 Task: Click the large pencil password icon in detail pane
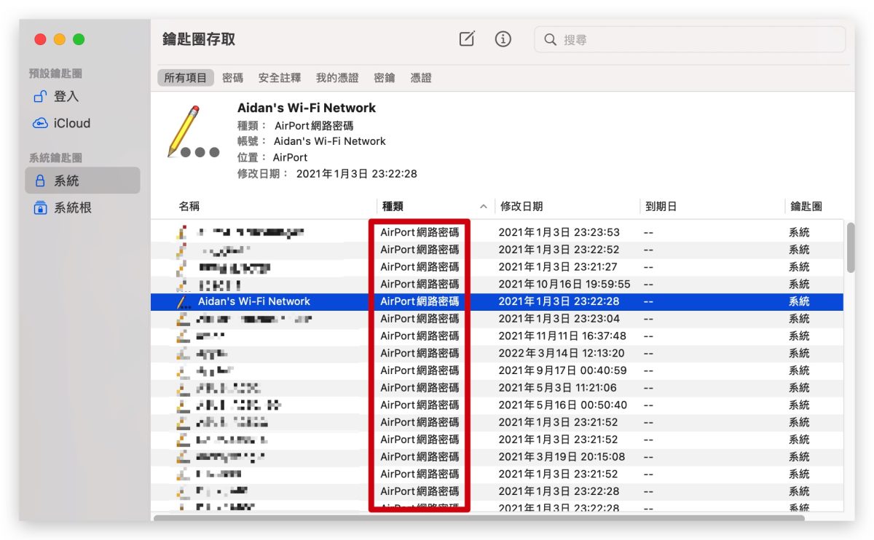click(x=193, y=132)
